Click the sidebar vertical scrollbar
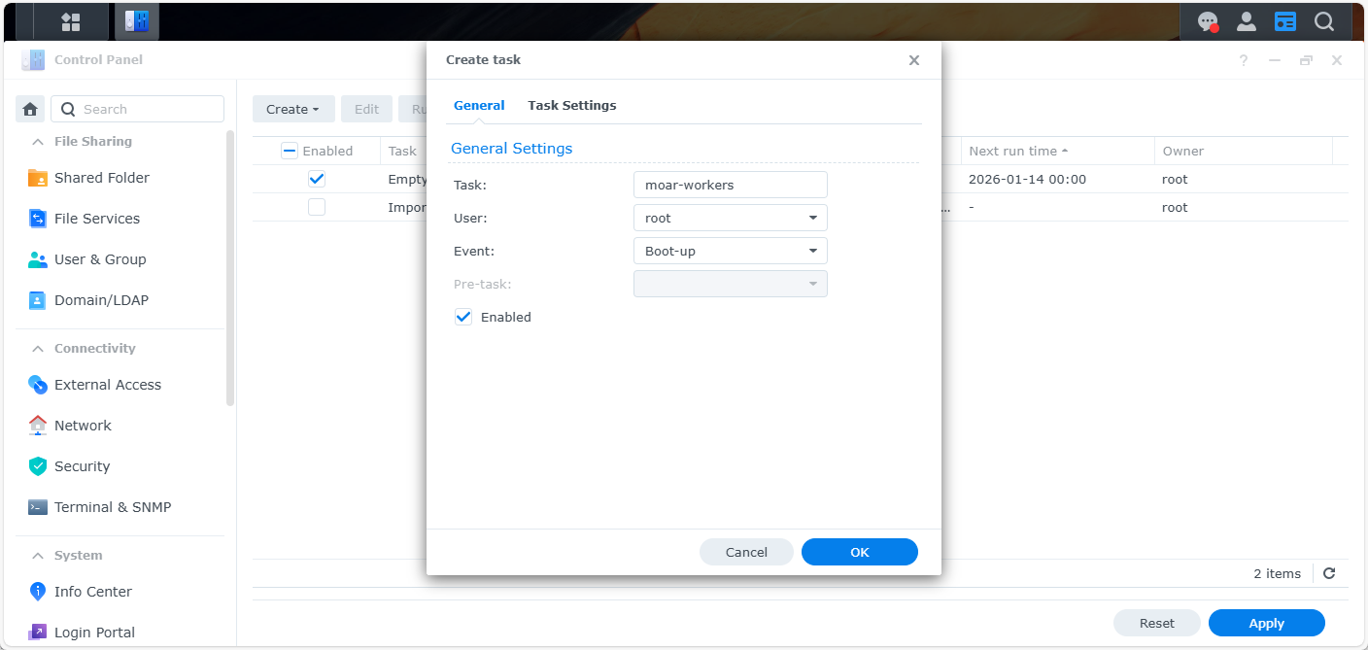 230,267
